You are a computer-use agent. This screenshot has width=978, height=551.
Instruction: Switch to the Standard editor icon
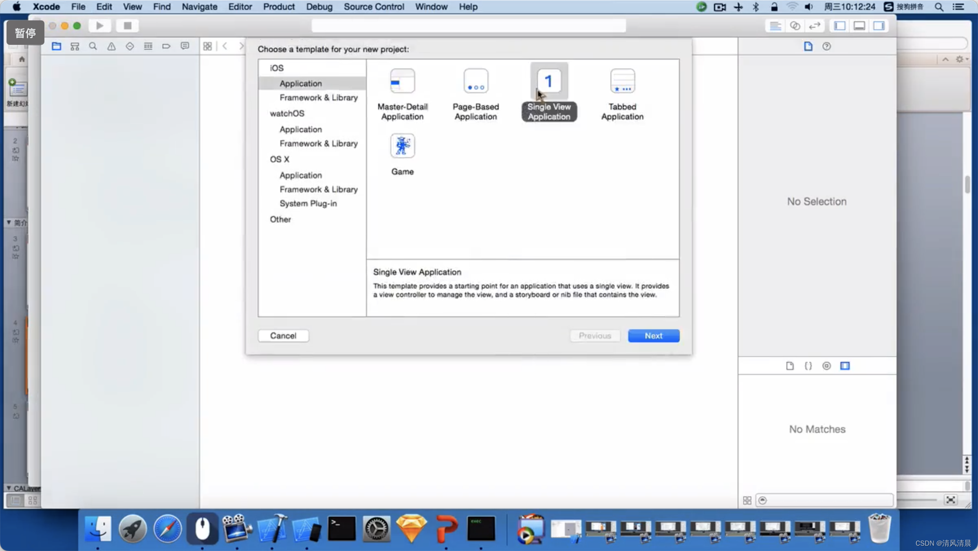coord(775,26)
